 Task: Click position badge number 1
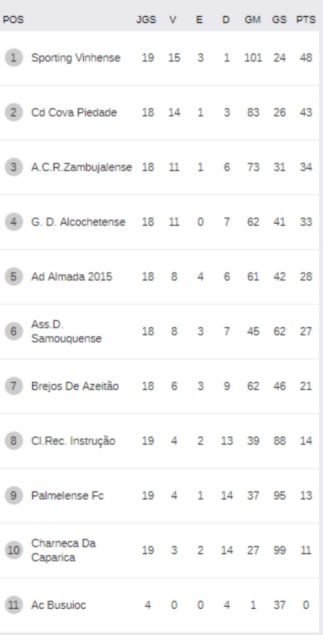14,58
